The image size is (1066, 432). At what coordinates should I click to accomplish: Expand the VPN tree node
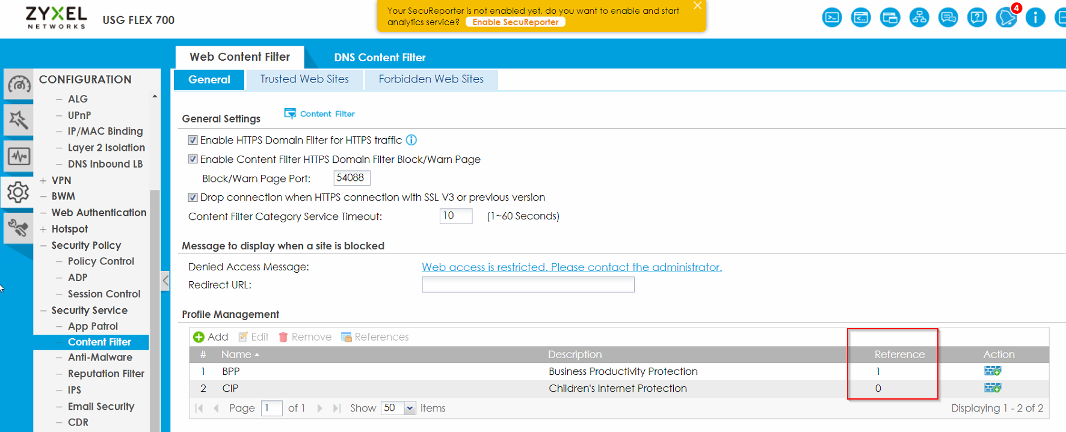[43, 180]
